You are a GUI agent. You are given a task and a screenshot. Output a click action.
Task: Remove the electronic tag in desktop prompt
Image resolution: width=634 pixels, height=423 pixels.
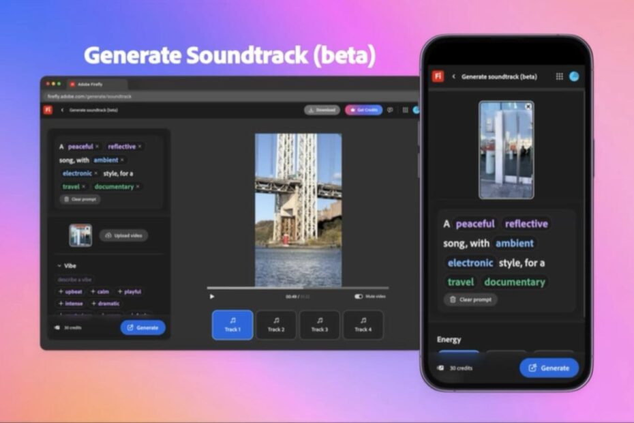96,173
